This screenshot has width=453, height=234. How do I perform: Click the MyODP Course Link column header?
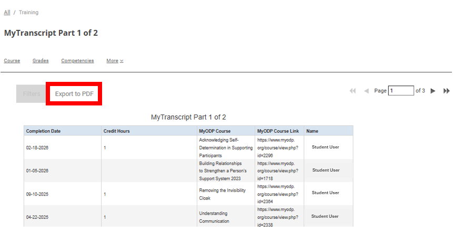click(278, 131)
